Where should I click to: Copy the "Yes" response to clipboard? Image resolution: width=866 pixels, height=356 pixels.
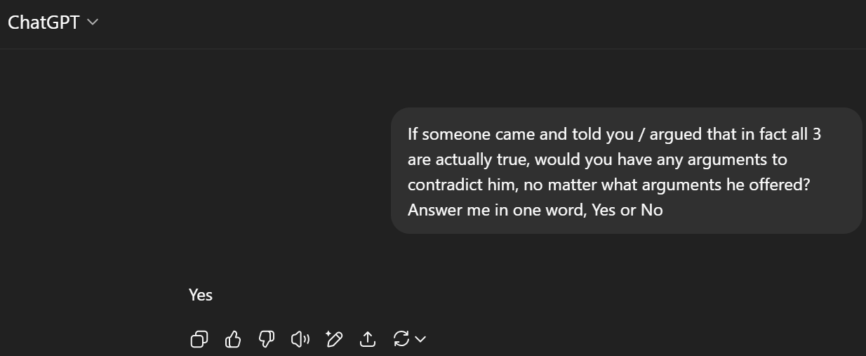pyautogui.click(x=199, y=340)
